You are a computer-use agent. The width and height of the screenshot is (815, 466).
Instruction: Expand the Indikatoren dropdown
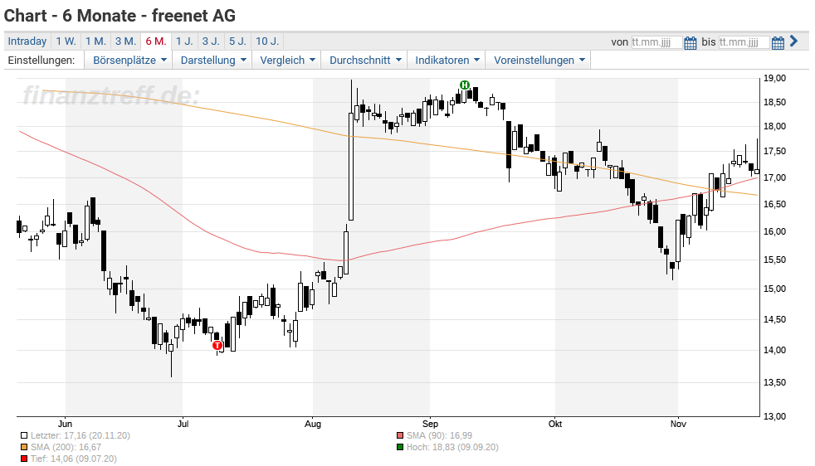click(447, 61)
